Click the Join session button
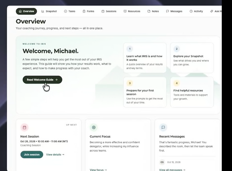 32,155
